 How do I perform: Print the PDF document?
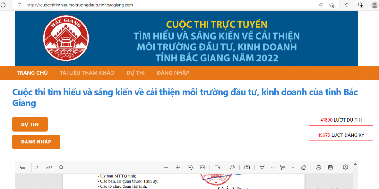(318, 167)
